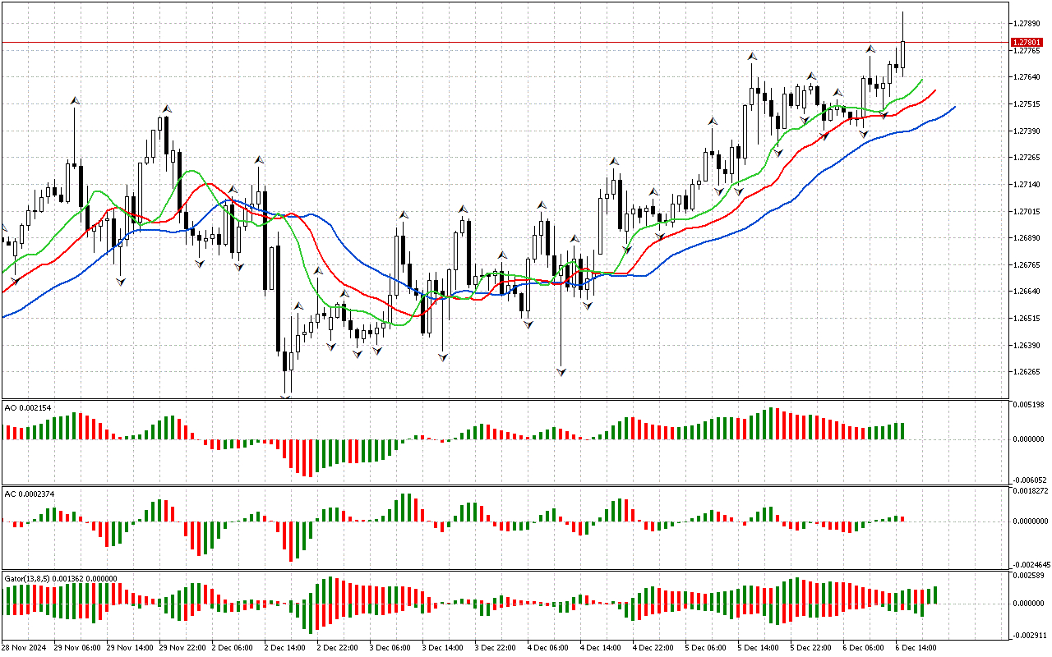
Task: Pick the 1.26515 price axis label
Action: 1027,319
